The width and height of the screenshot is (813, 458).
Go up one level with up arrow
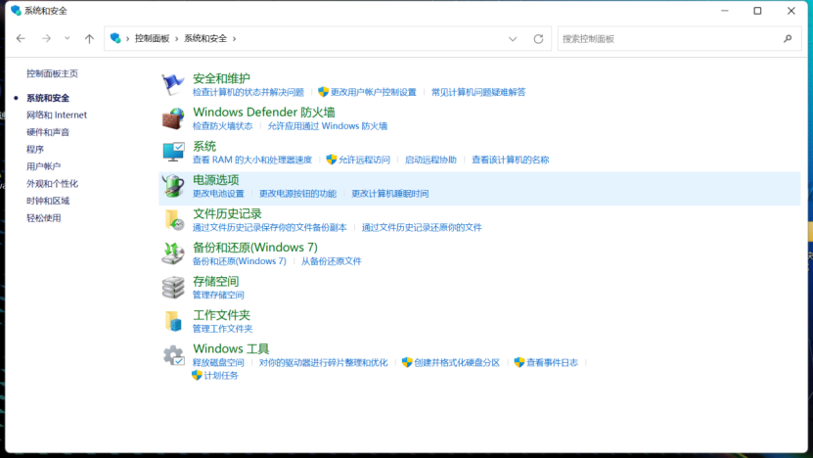pyautogui.click(x=89, y=38)
